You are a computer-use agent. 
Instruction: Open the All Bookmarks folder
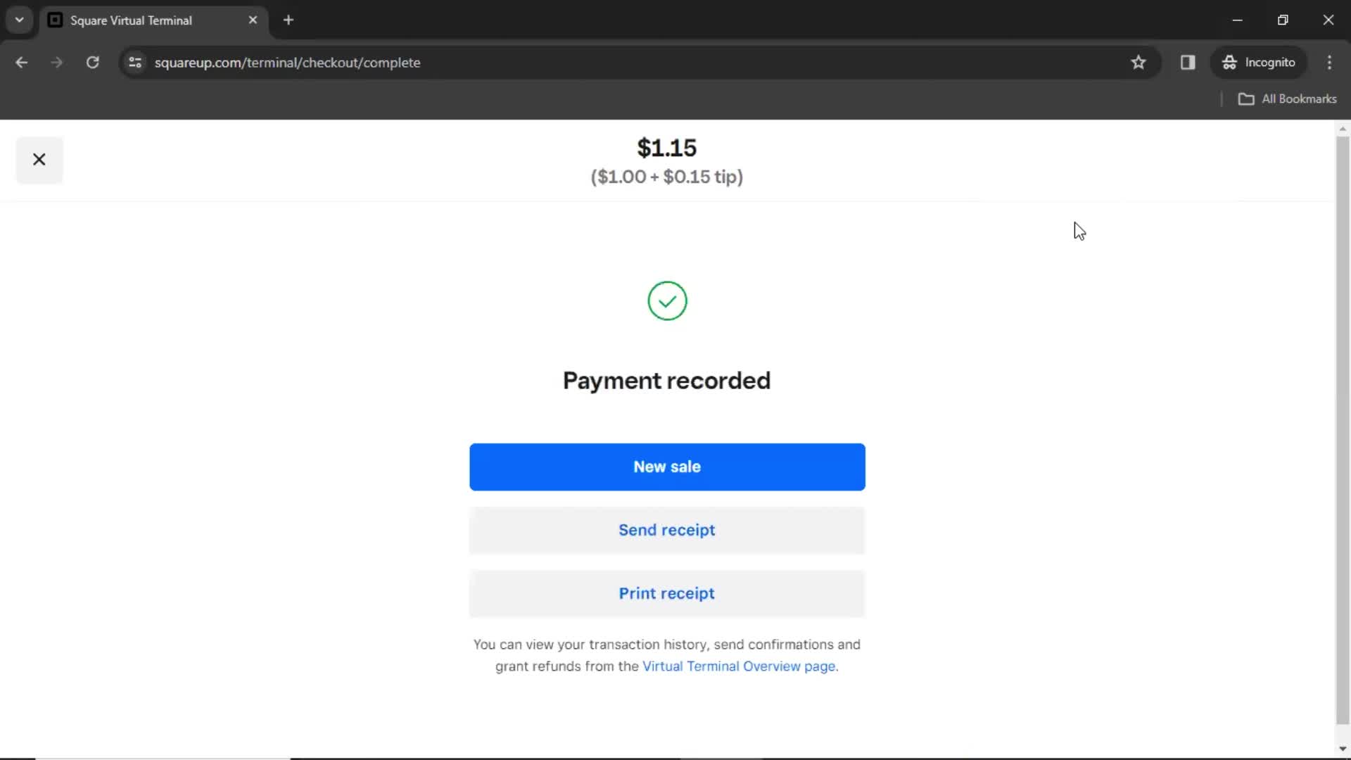pos(1287,99)
